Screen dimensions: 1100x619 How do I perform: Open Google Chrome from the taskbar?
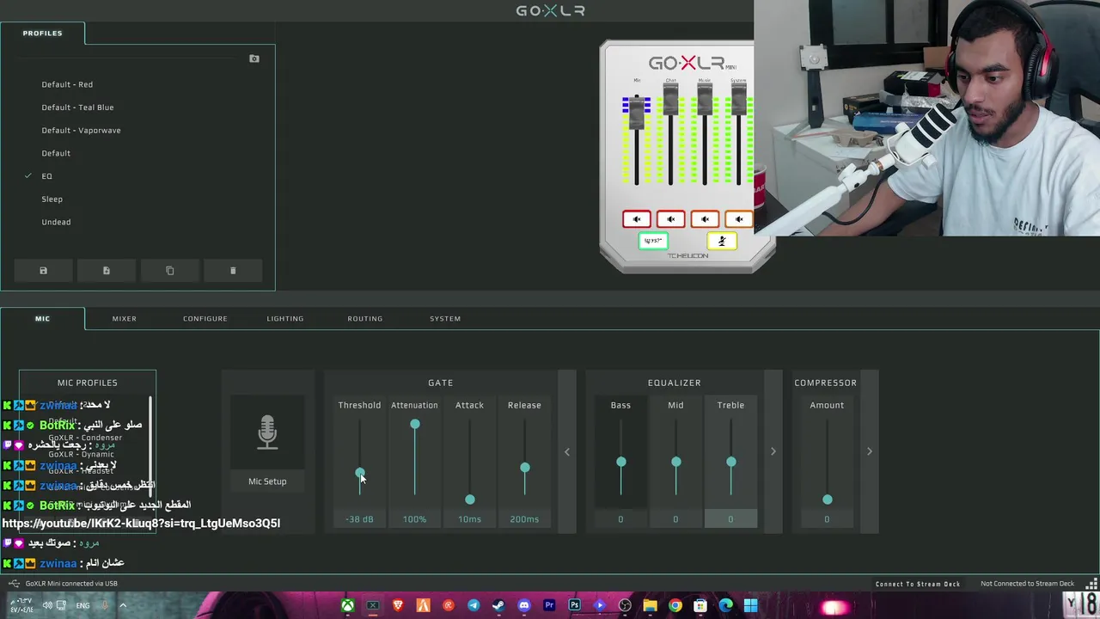point(675,605)
